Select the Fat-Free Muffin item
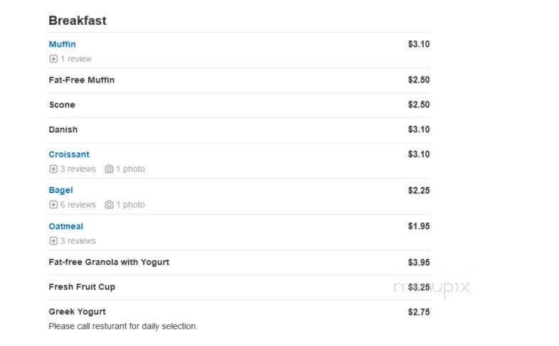 (82, 80)
